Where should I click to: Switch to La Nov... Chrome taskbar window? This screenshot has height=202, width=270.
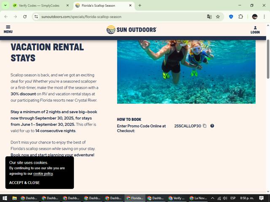pos(198,198)
